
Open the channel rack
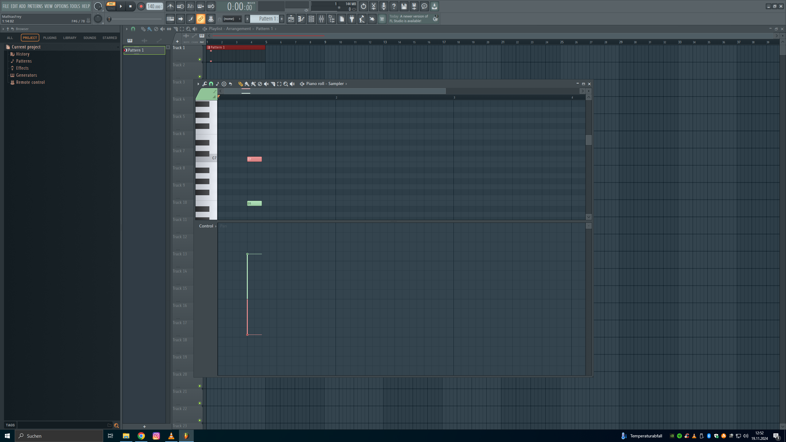pos(311,19)
